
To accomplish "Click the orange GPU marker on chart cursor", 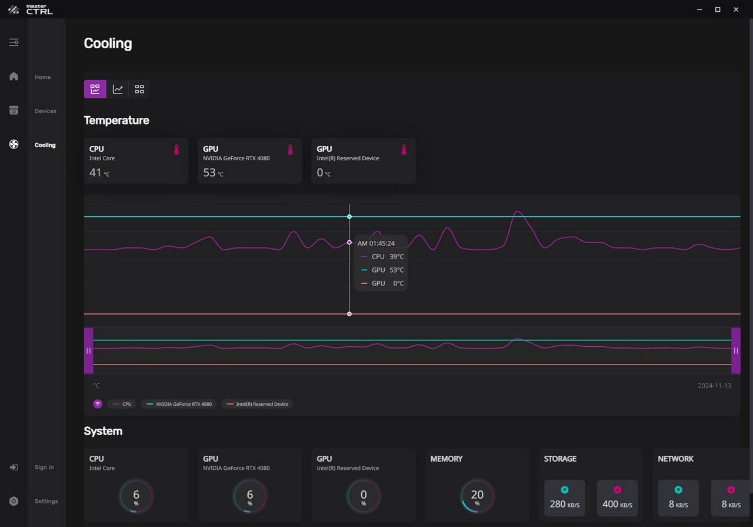I will 349,314.
